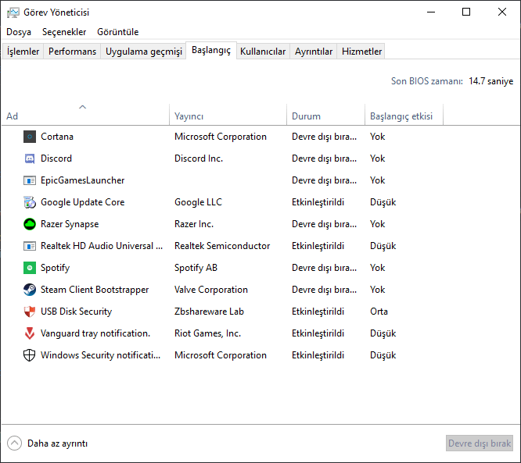Switch to the Kullanıcılar tab
521x463 pixels.
click(x=263, y=52)
